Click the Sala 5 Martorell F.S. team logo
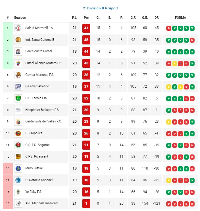 click(x=18, y=28)
